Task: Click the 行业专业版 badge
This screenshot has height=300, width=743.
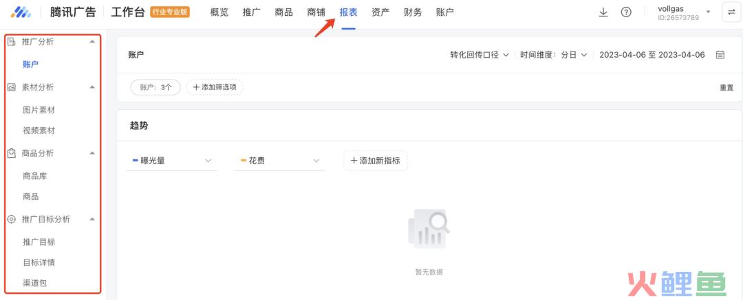Action: click(x=170, y=12)
